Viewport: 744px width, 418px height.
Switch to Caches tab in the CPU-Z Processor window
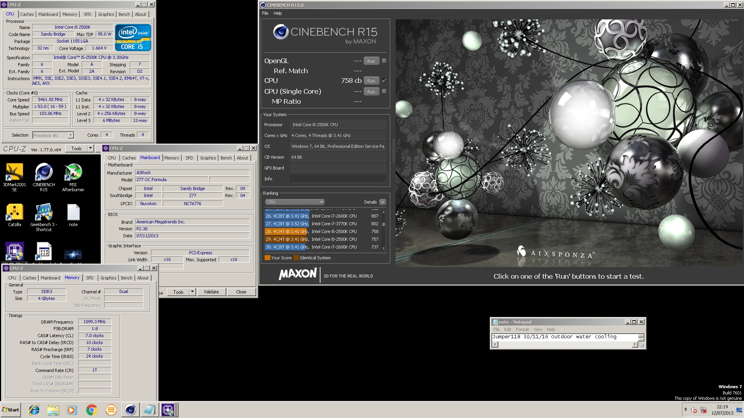[x=27, y=14]
